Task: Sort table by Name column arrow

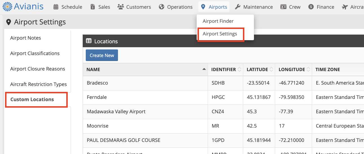Action: 204,69
